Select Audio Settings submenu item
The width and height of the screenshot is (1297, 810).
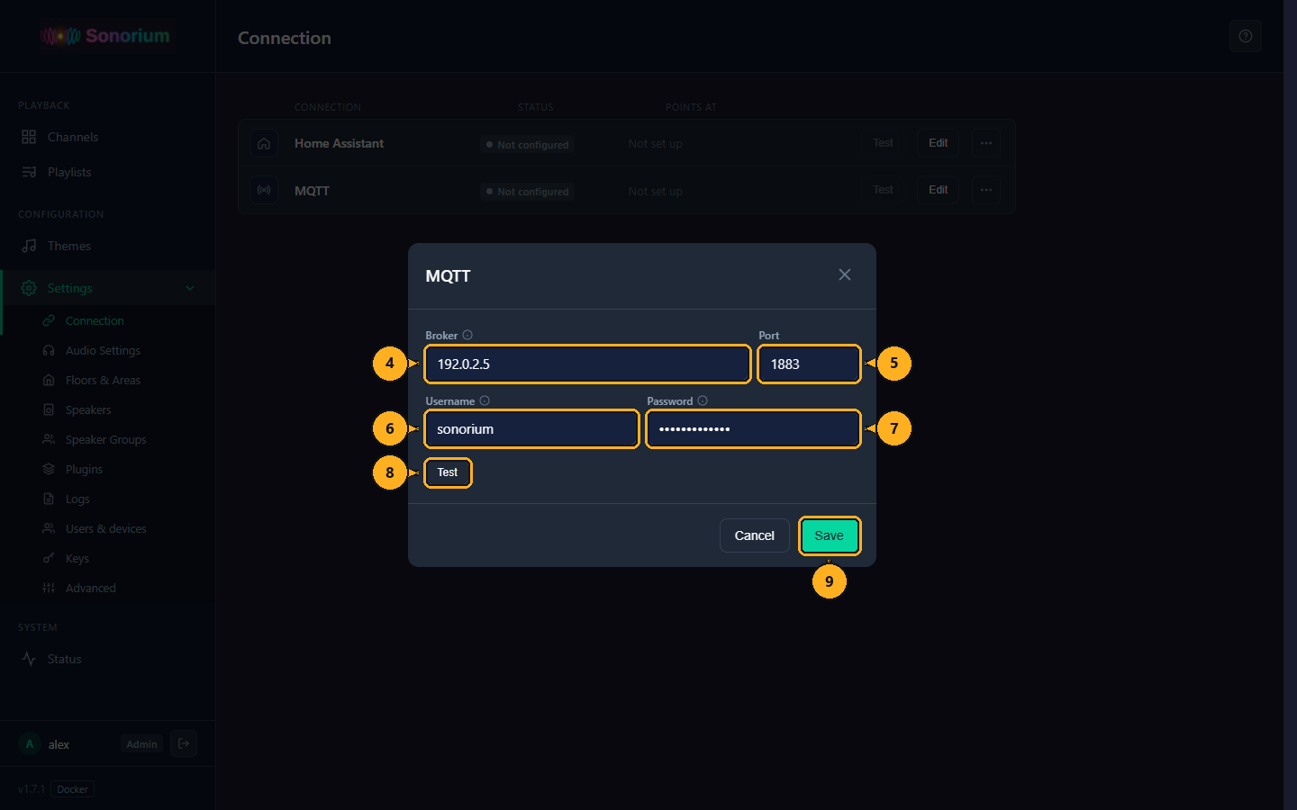coord(108,350)
